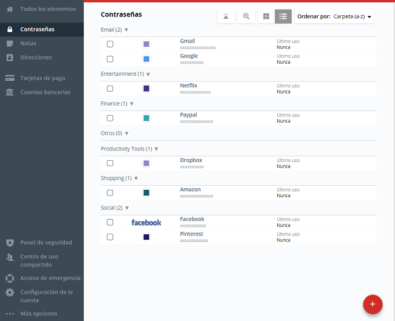This screenshot has height=321, width=395.
Task: Click the Amazon entry color icon
Action: 146,193
